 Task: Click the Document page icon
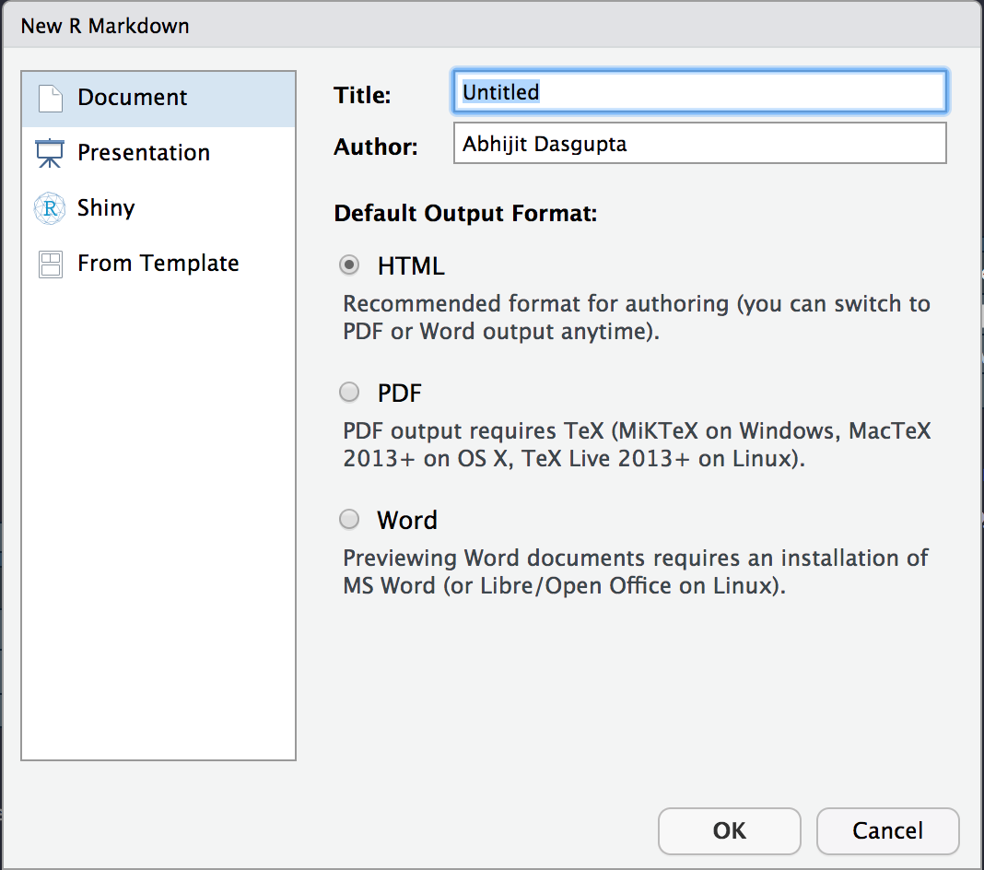point(50,99)
